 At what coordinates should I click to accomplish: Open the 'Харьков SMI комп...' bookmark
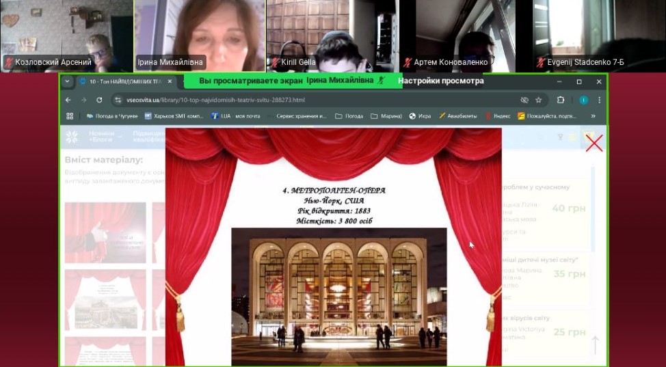tap(174, 116)
